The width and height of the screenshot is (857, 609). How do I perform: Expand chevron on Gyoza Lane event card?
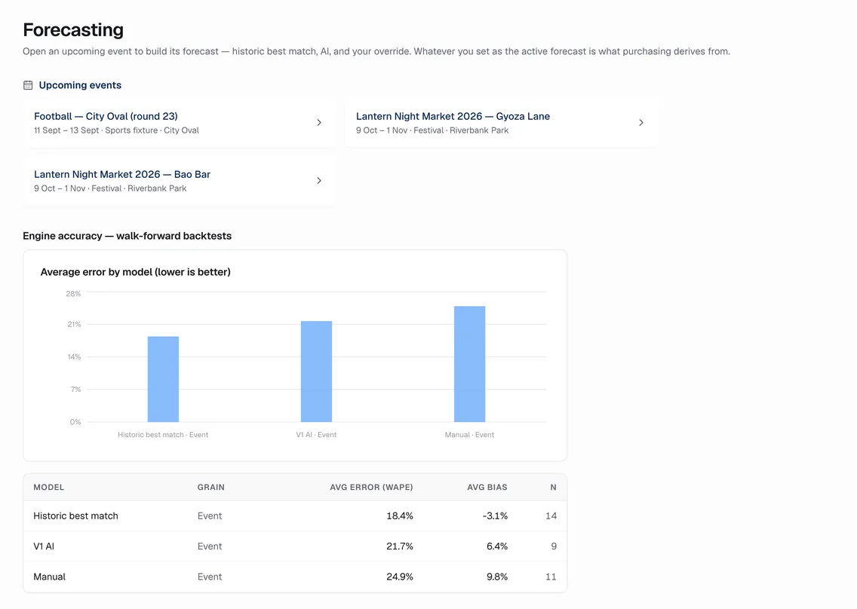pyautogui.click(x=641, y=123)
